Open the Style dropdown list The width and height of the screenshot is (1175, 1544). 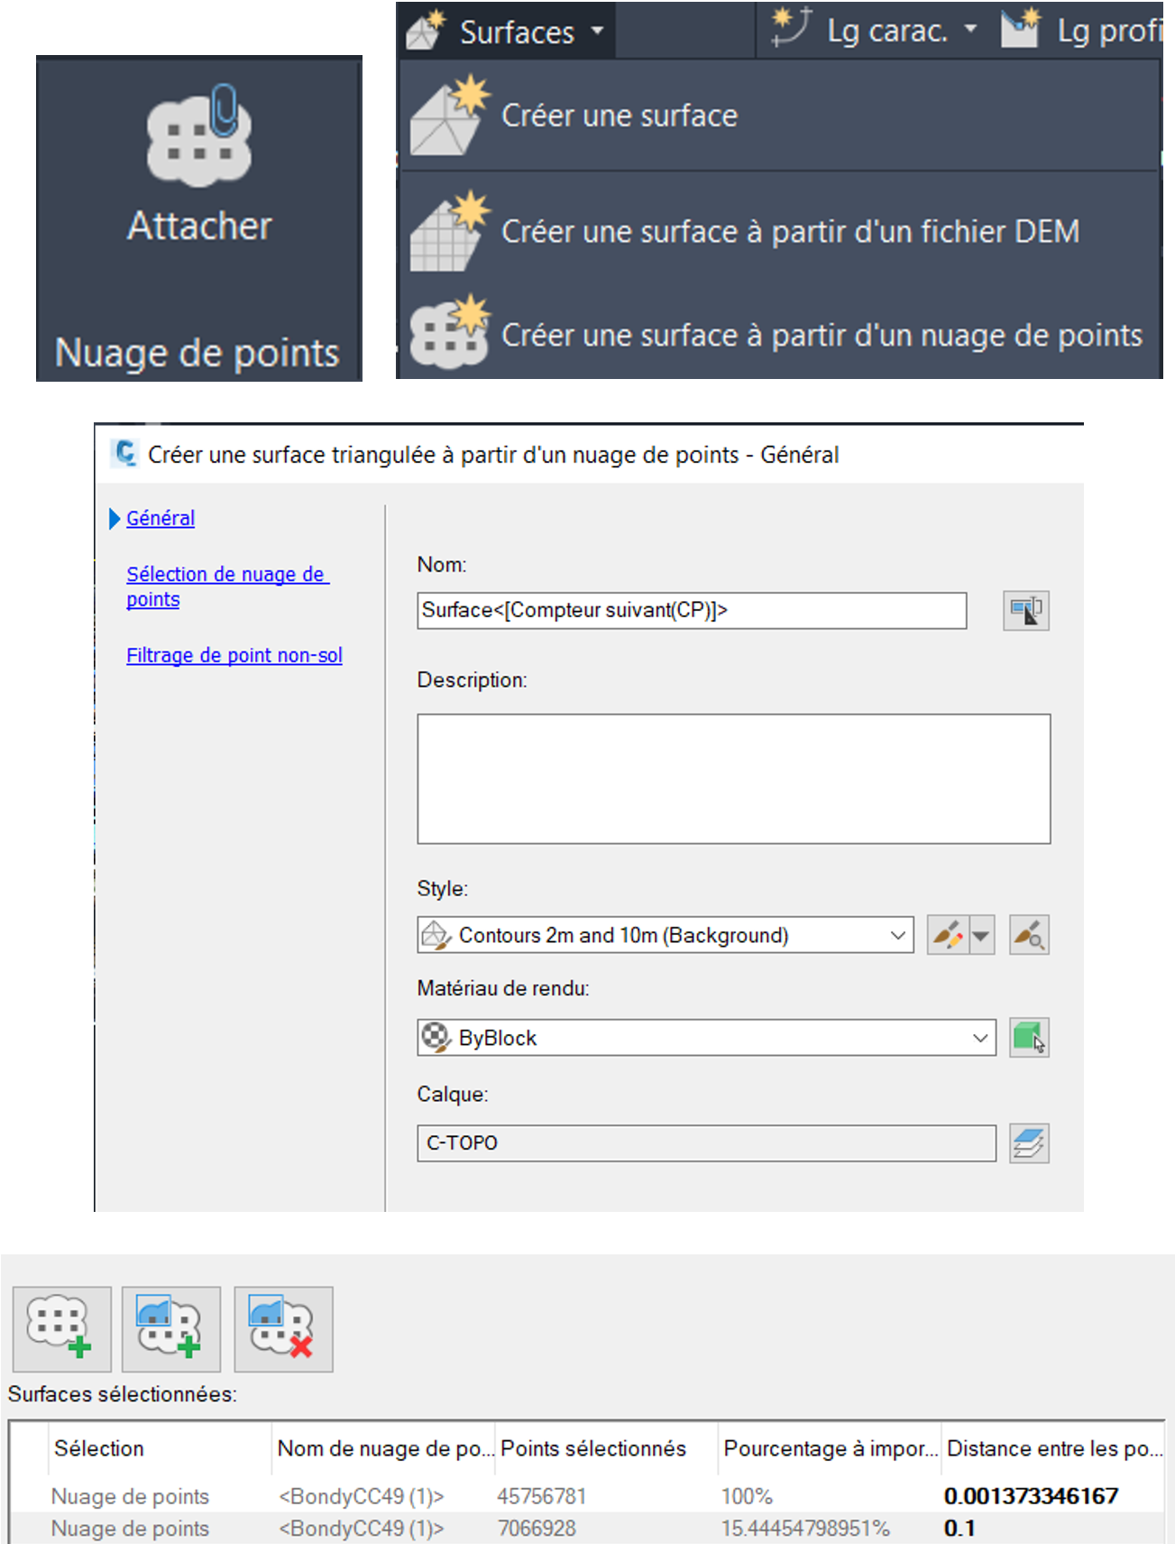pos(666,935)
